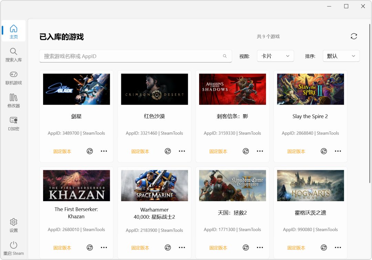Click the text AppID: 3159330 | SteamTools
Viewport: 372px width, 260px height.
pyautogui.click(x=232, y=133)
